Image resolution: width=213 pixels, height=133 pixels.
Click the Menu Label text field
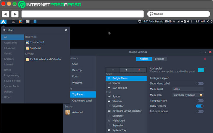(188, 89)
